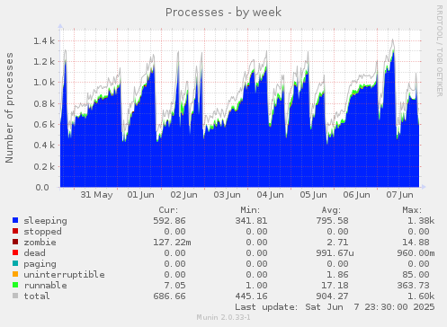Click dead average value 991.67u
447x327 pixels.
pyautogui.click(x=335, y=253)
